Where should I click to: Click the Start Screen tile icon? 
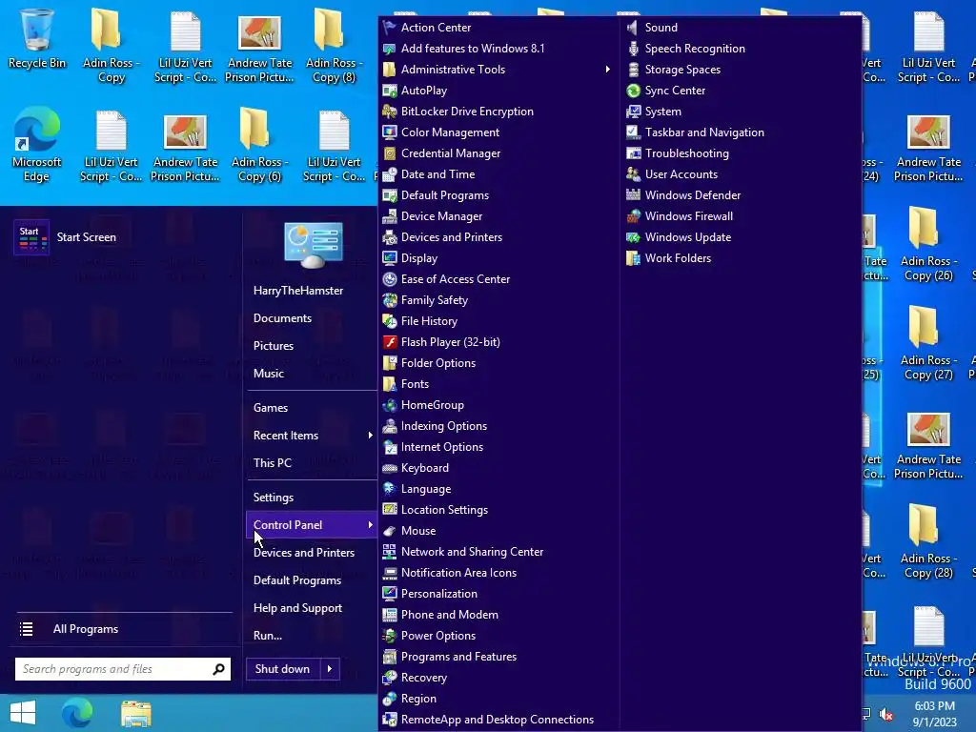pyautogui.click(x=31, y=237)
